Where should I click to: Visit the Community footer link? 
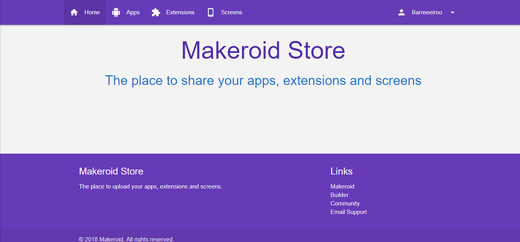point(345,203)
